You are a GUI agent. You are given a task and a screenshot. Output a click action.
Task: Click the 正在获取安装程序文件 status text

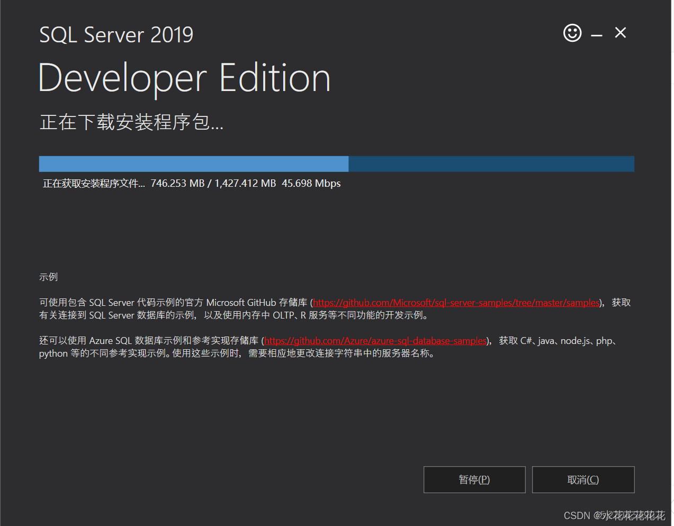[x=94, y=184]
